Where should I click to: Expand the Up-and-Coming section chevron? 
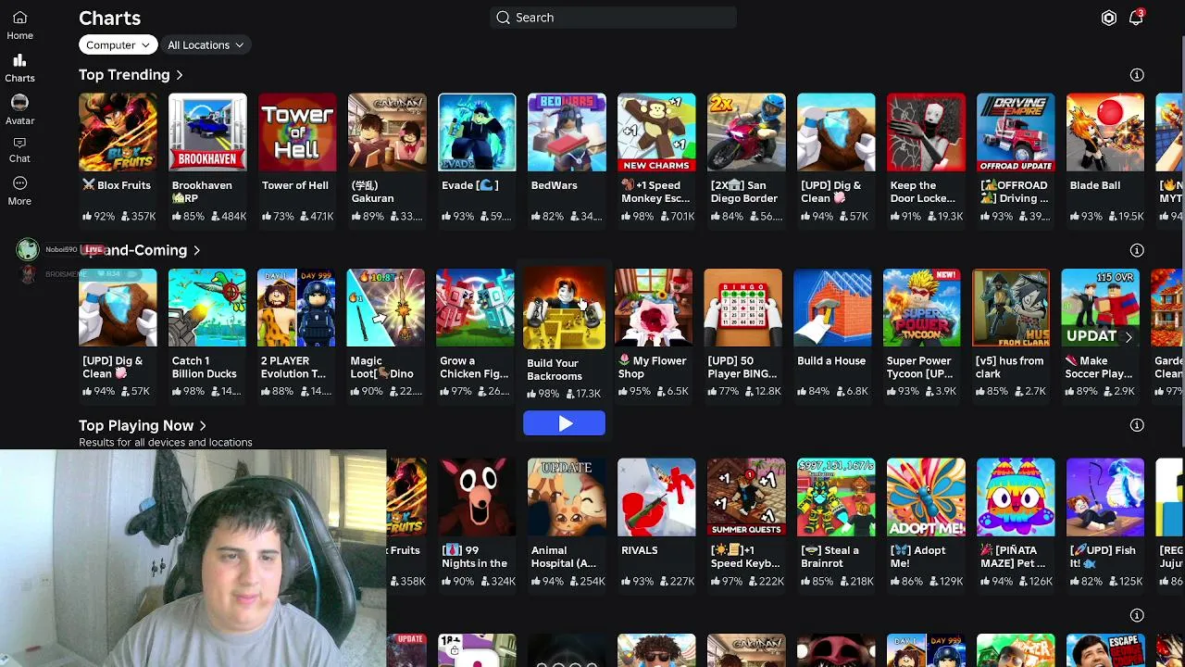[x=196, y=250]
